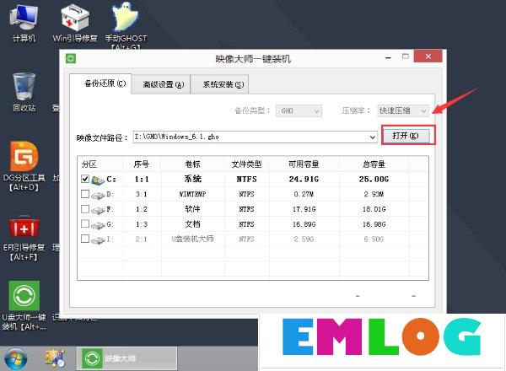Select the 软件 volume label cell

coord(192,209)
